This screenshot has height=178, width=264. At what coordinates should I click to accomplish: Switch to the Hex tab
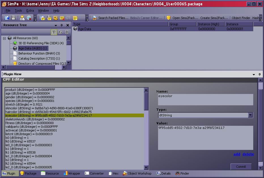(x=114, y=173)
